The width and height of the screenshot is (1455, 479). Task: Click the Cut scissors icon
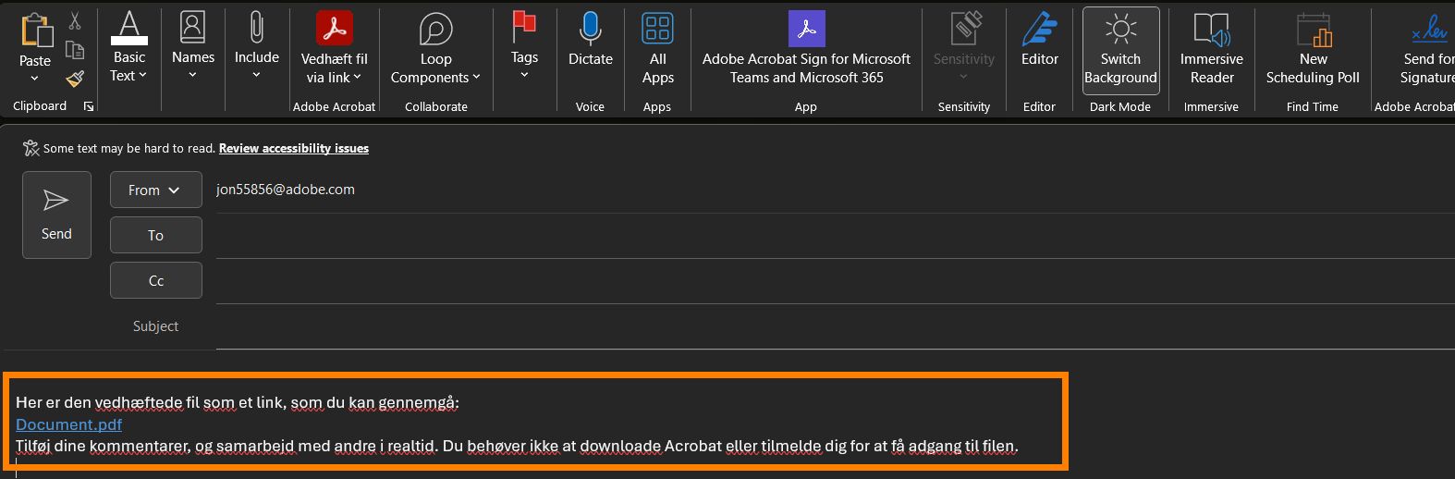point(75,20)
